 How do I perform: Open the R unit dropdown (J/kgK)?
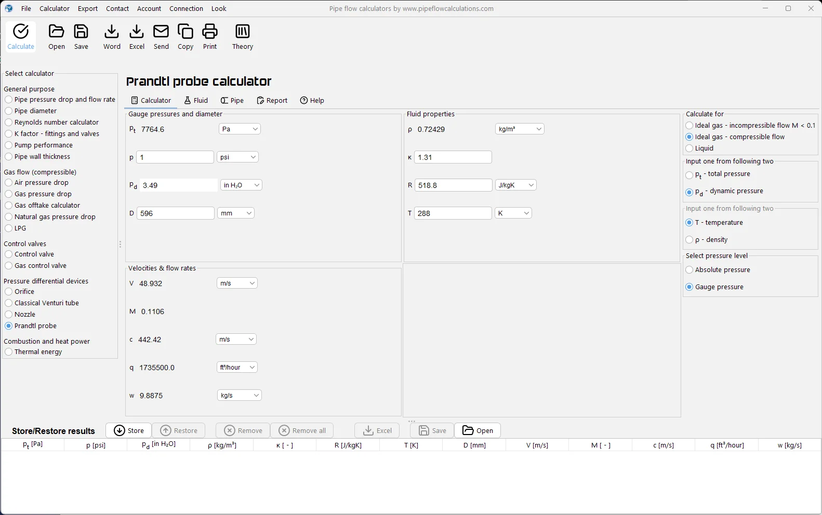click(515, 185)
